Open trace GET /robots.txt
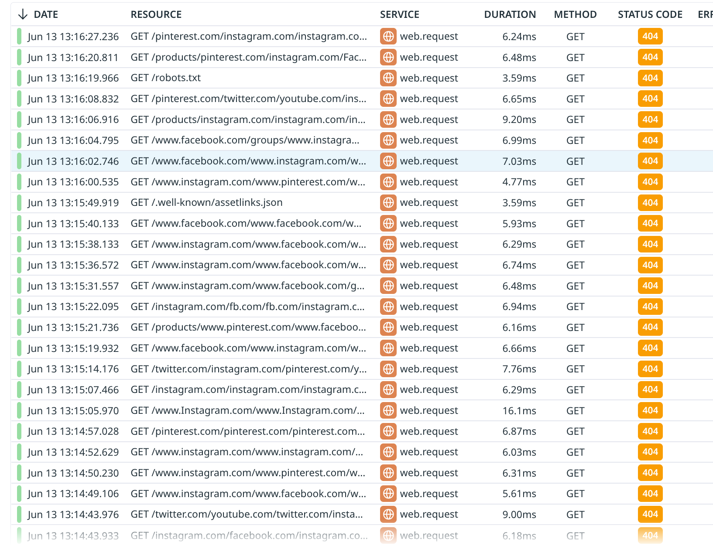Image resolution: width=713 pixels, height=549 pixels. coord(166,78)
